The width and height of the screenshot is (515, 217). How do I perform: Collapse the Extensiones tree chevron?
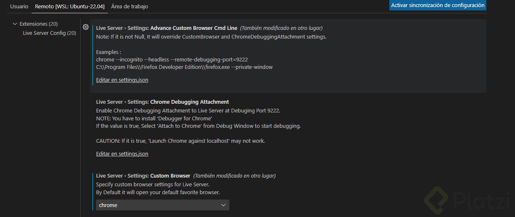[15, 24]
